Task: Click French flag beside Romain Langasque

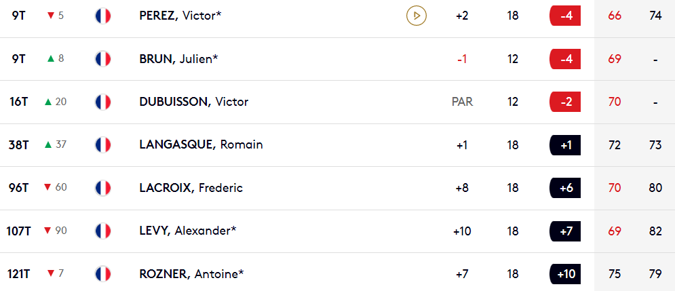Action: pos(103,144)
